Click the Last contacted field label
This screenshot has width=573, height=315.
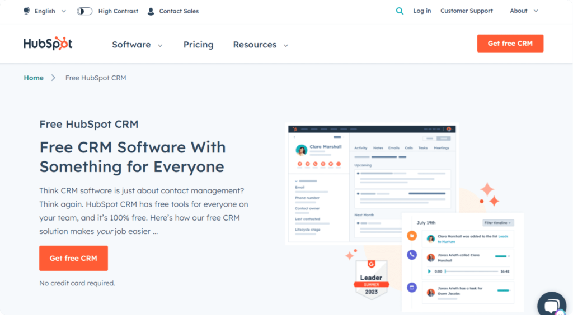click(x=308, y=219)
